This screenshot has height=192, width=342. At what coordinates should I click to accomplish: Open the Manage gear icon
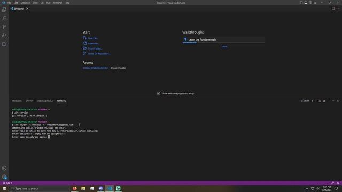pyautogui.click(x=4, y=177)
